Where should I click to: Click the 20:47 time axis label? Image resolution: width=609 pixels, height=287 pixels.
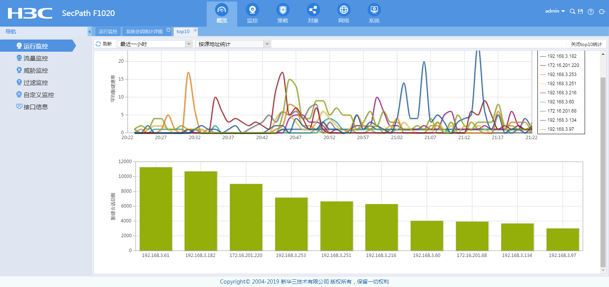pyautogui.click(x=295, y=138)
